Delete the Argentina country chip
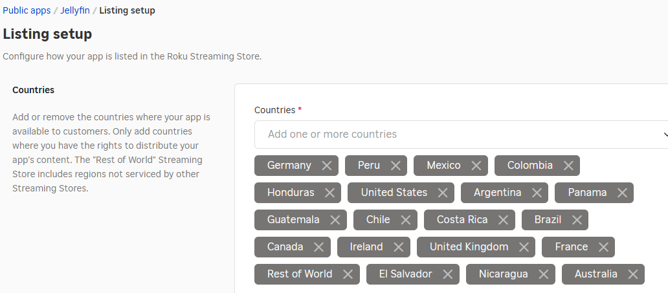 [536, 193]
